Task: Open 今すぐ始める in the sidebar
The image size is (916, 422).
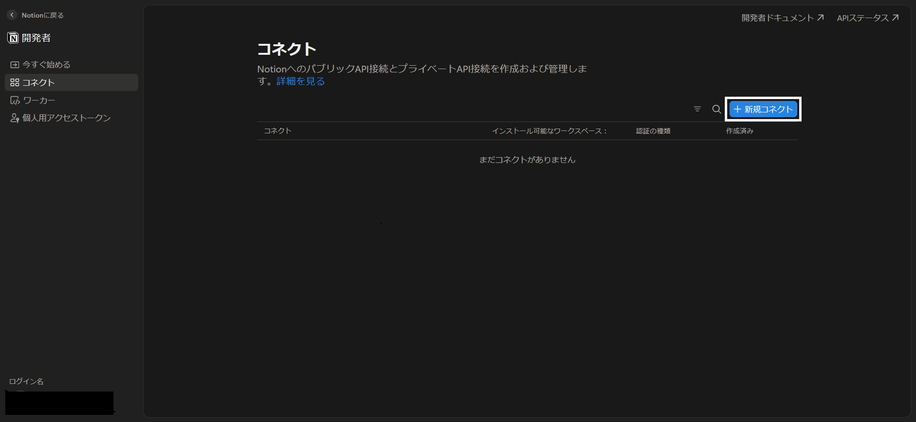Action: 72,64
